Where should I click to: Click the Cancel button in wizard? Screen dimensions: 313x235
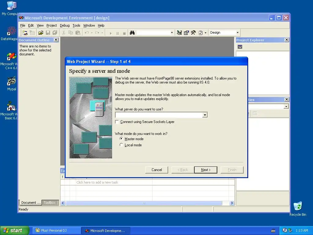(x=157, y=170)
